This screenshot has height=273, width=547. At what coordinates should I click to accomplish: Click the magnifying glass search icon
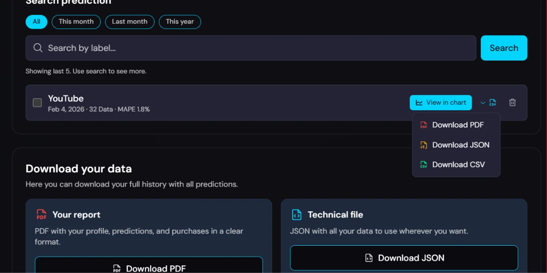[38, 48]
